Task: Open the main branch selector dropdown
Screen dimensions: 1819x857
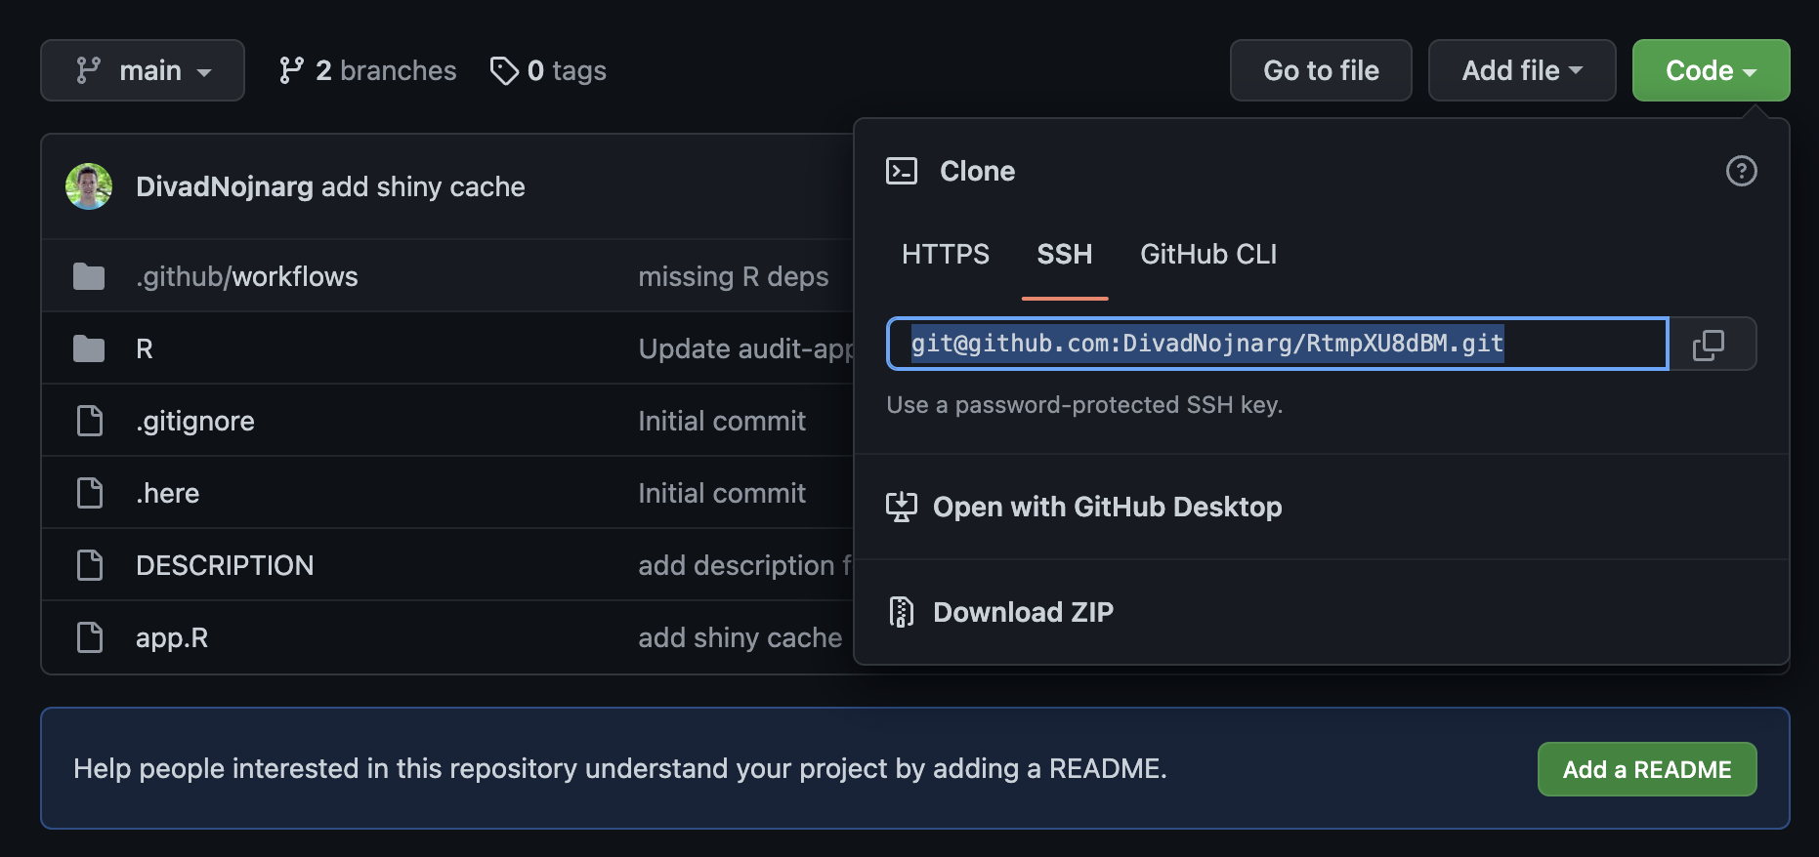Action: [143, 70]
